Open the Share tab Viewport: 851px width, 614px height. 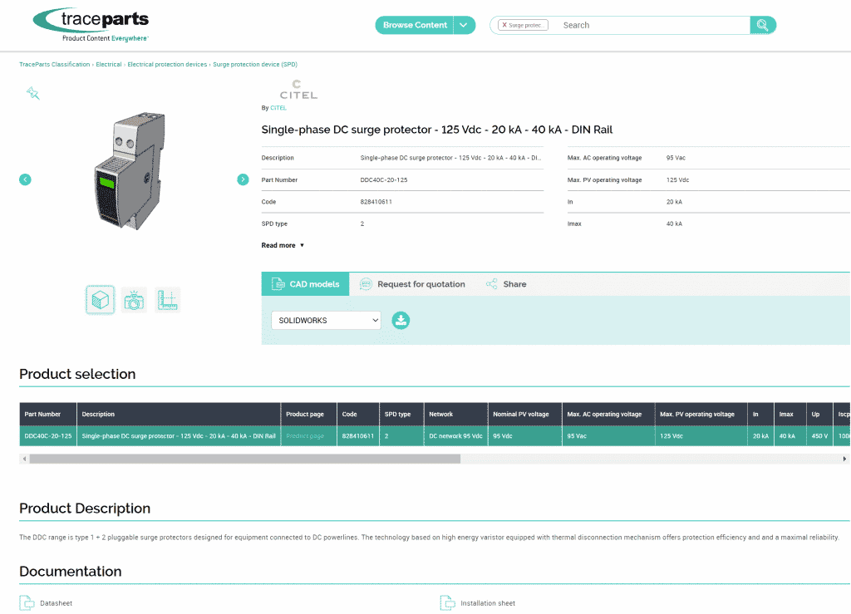click(x=506, y=284)
